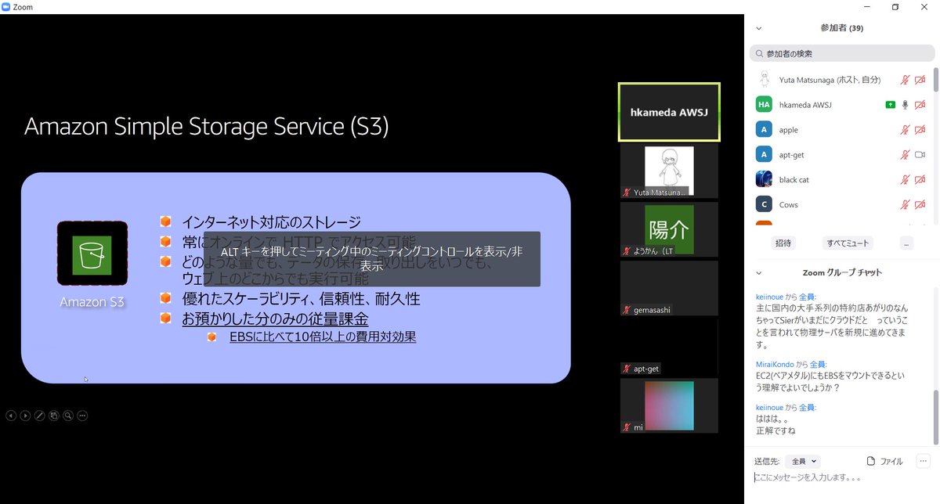Collapse the 参加者 participants section
Image resolution: width=940 pixels, height=504 pixels.
[757, 27]
